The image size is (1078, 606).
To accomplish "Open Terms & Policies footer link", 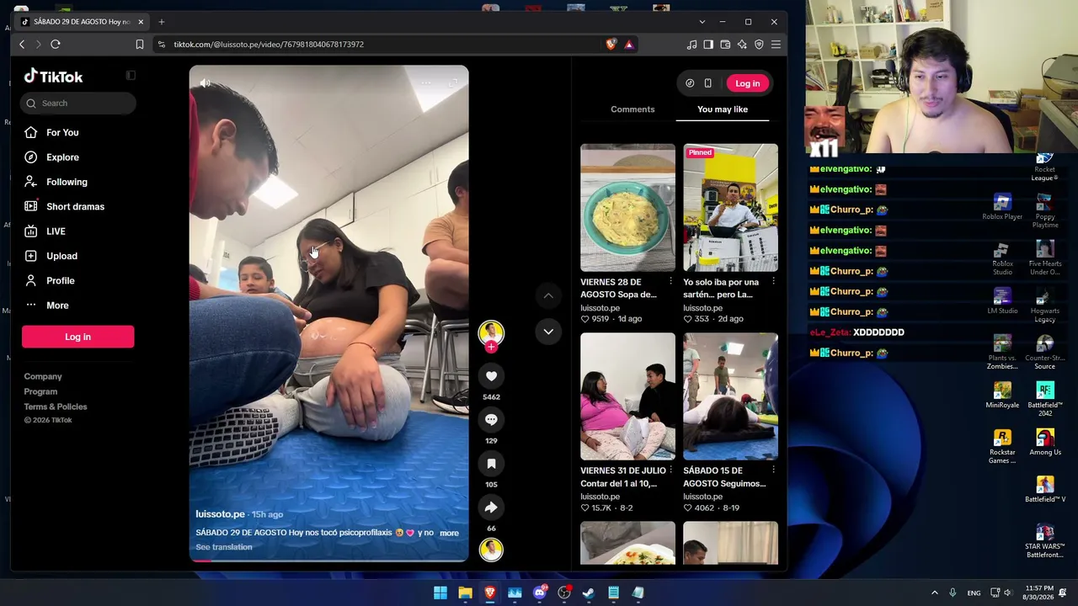I will click(56, 407).
